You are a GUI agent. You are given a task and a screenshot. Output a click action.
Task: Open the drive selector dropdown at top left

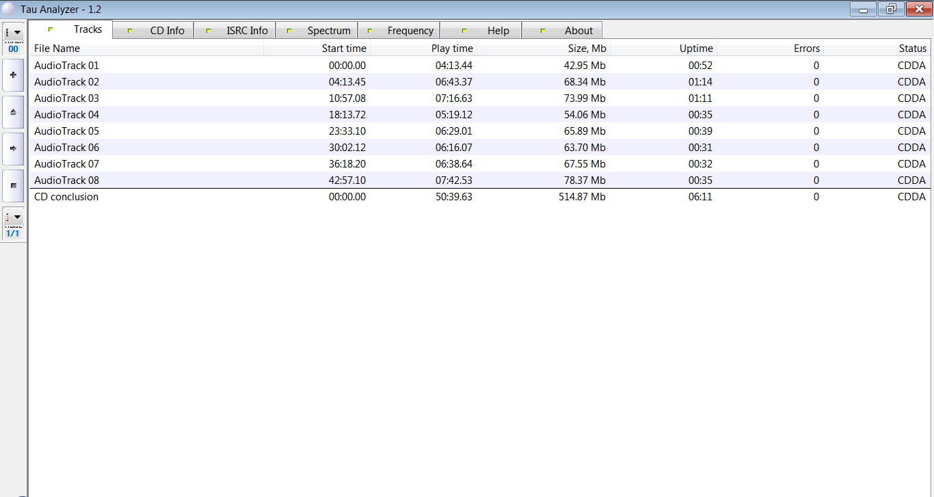[13, 33]
